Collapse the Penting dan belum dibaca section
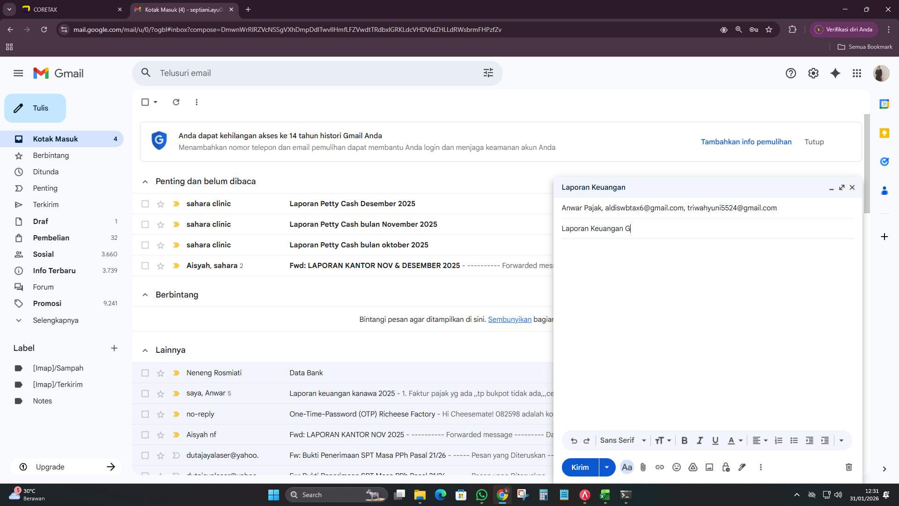This screenshot has width=899, height=506. 145,181
